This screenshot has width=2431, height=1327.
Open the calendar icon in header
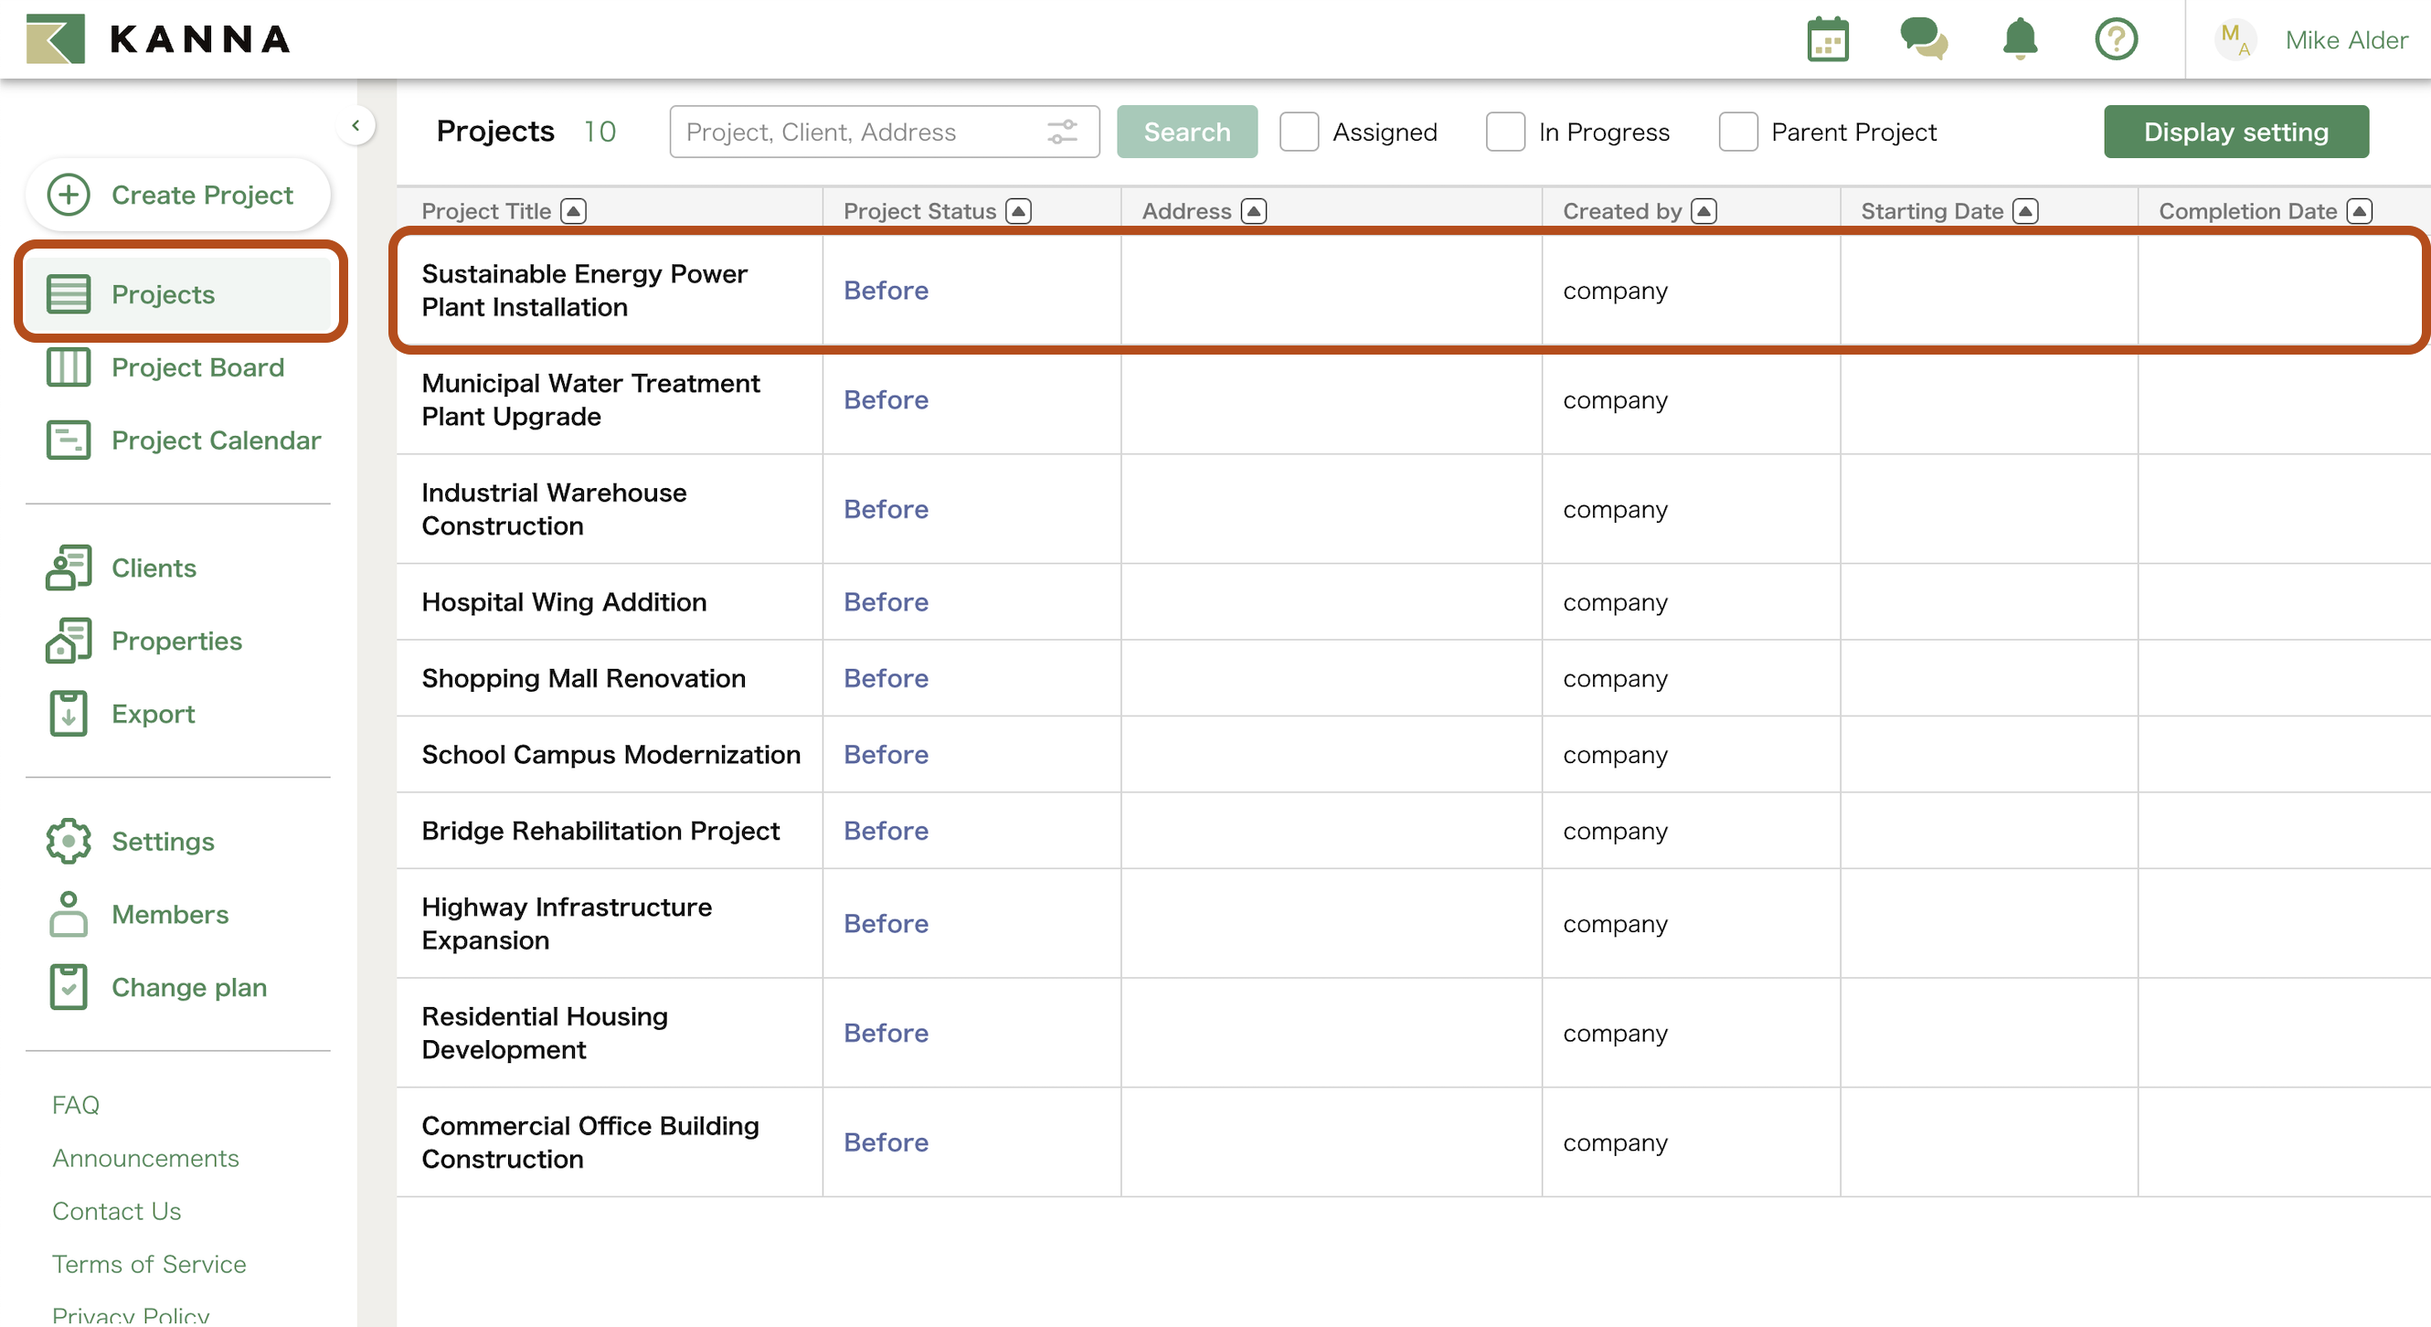point(1827,39)
